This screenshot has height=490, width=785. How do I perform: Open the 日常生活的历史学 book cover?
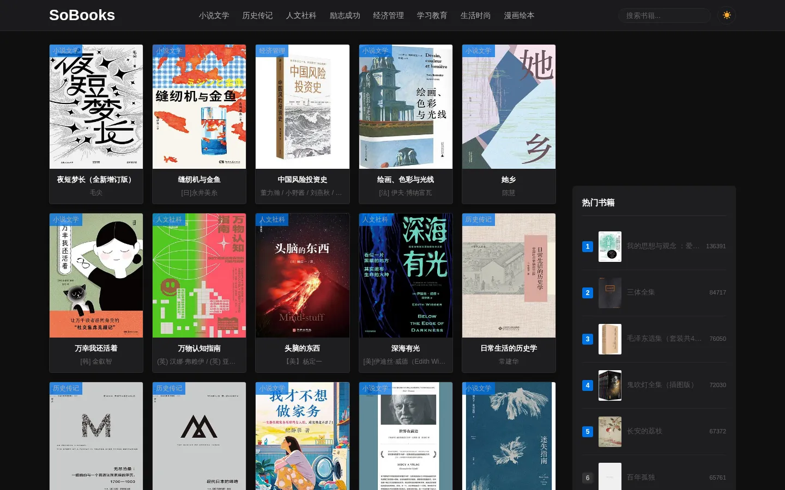point(509,275)
